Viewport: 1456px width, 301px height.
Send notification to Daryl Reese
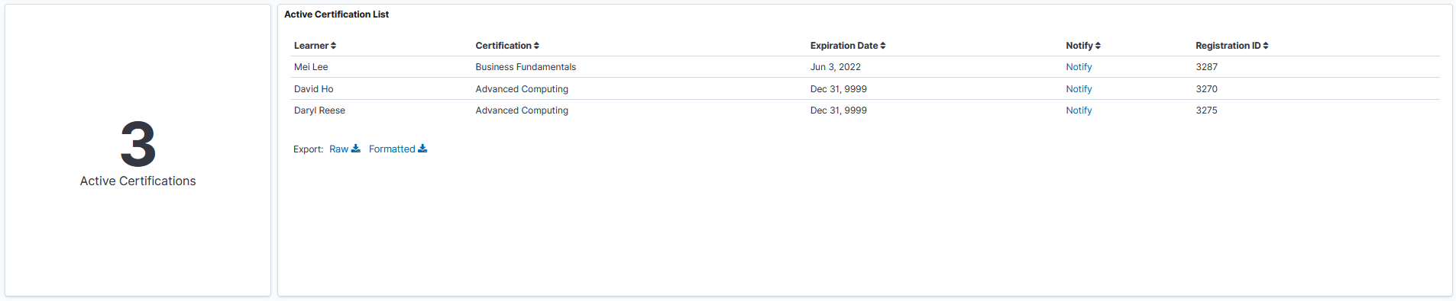pos(1079,110)
